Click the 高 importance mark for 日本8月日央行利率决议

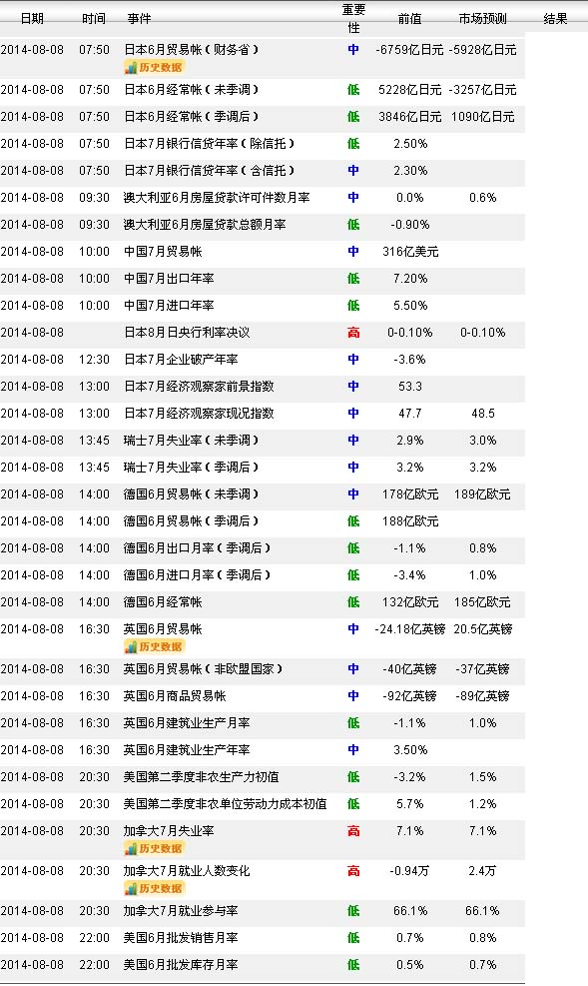pyautogui.click(x=353, y=334)
